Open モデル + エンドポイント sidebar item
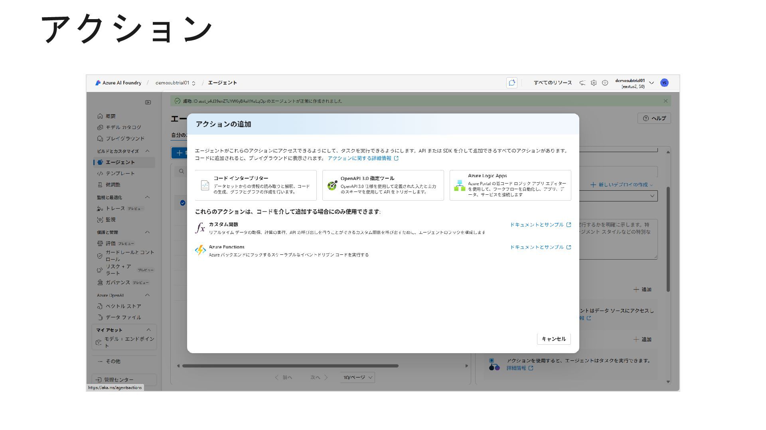Image resolution: width=766 pixels, height=430 pixels. click(124, 342)
